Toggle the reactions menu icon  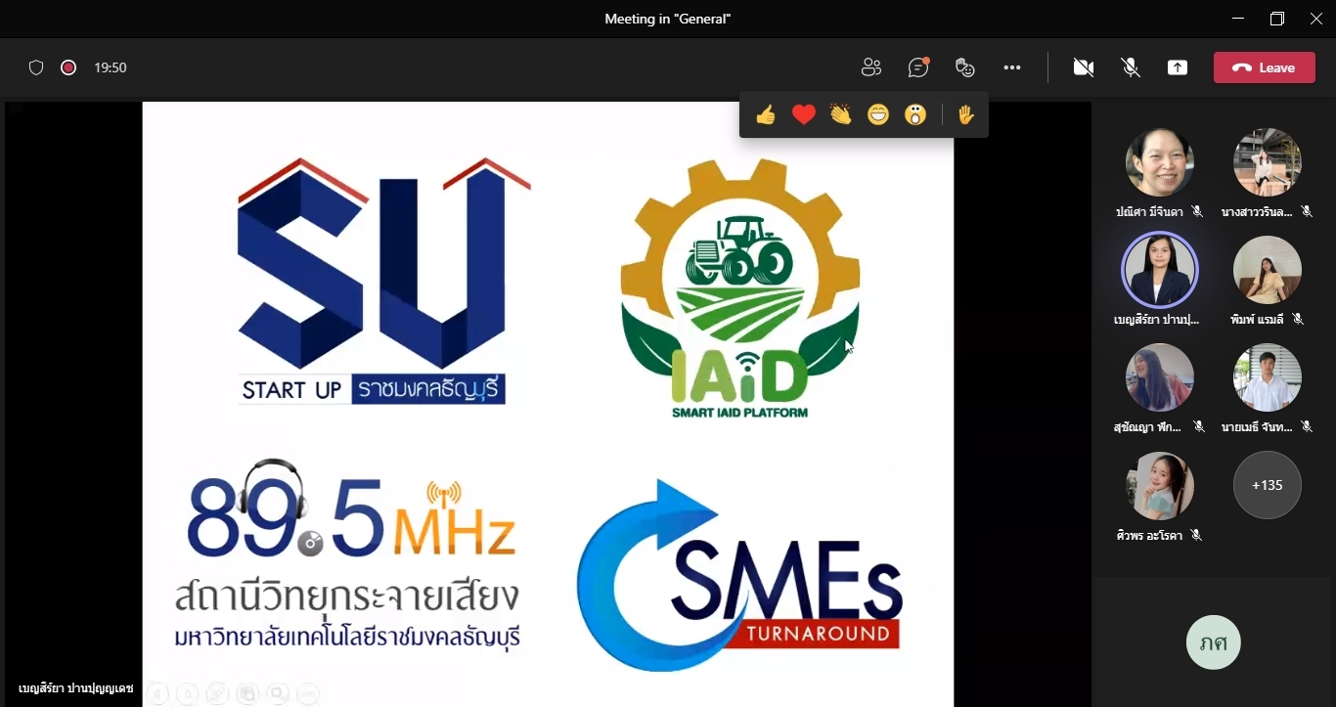pyautogui.click(x=965, y=67)
